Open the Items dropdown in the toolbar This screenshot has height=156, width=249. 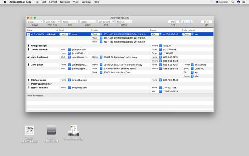click(x=70, y=22)
